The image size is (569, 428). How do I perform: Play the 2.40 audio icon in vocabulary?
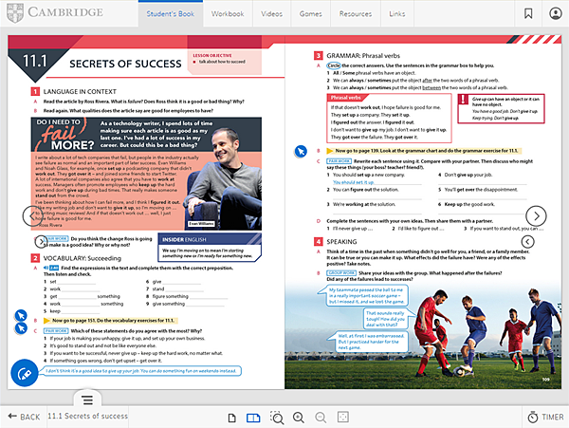pyautogui.click(x=51, y=268)
